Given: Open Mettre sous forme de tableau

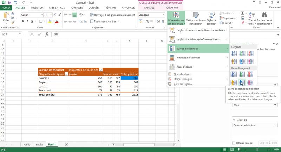Looking at the screenshot, I should click(x=196, y=18).
